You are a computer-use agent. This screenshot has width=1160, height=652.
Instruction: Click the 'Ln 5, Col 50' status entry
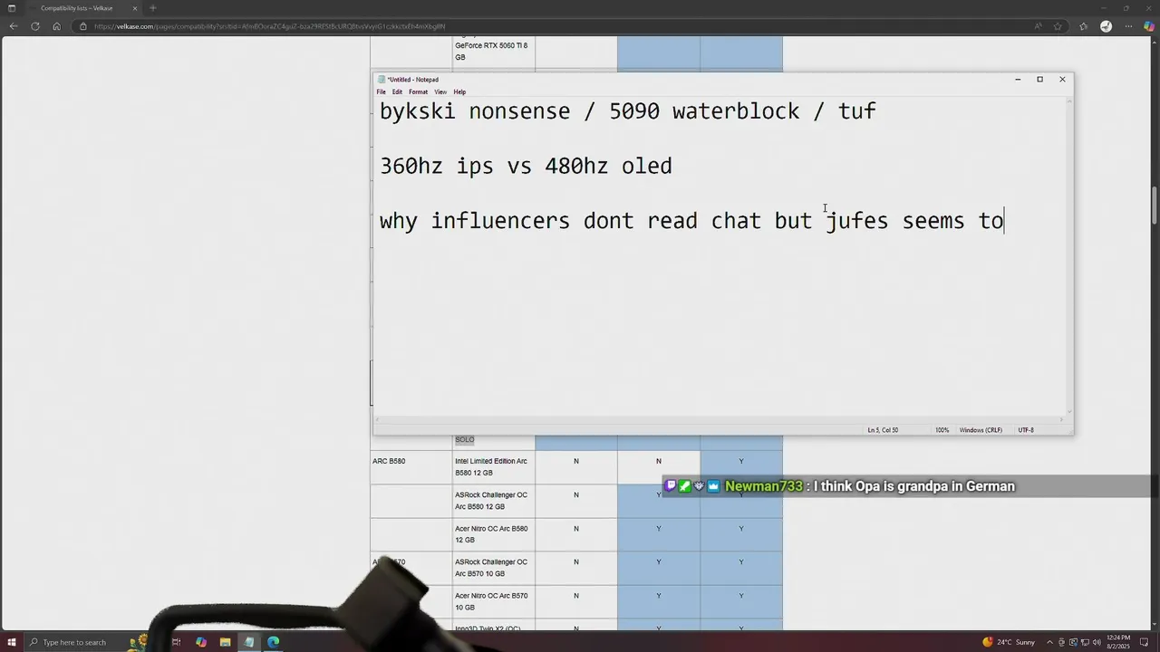pyautogui.click(x=883, y=430)
